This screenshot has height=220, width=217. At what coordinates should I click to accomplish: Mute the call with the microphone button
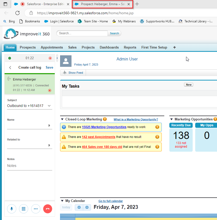tap(12, 209)
